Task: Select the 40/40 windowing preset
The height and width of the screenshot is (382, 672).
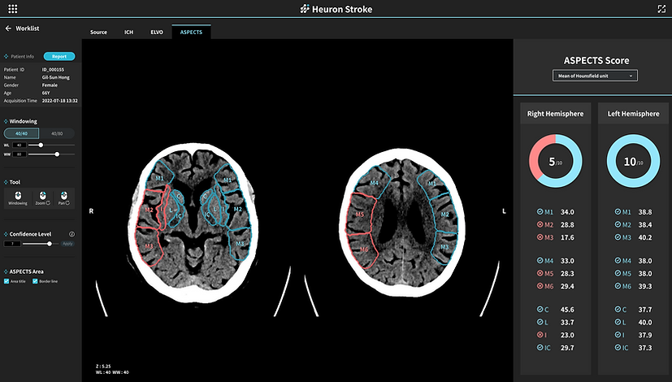Action: point(21,133)
